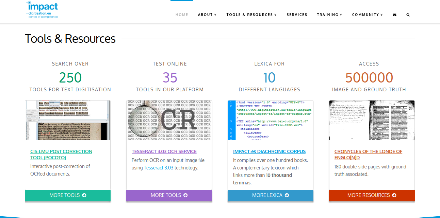Expand the Tools & Resources dropdown menu

[251, 15]
